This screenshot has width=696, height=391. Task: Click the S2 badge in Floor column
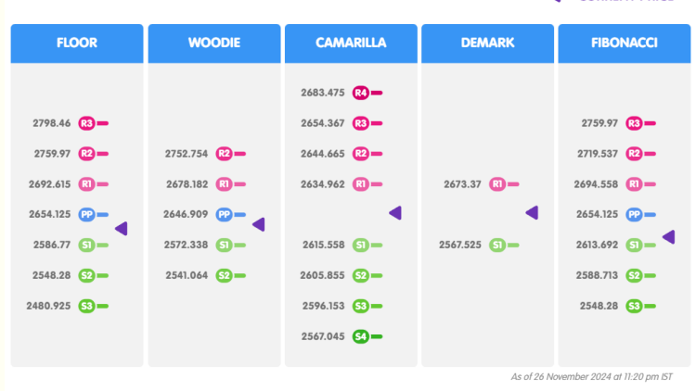(x=86, y=275)
